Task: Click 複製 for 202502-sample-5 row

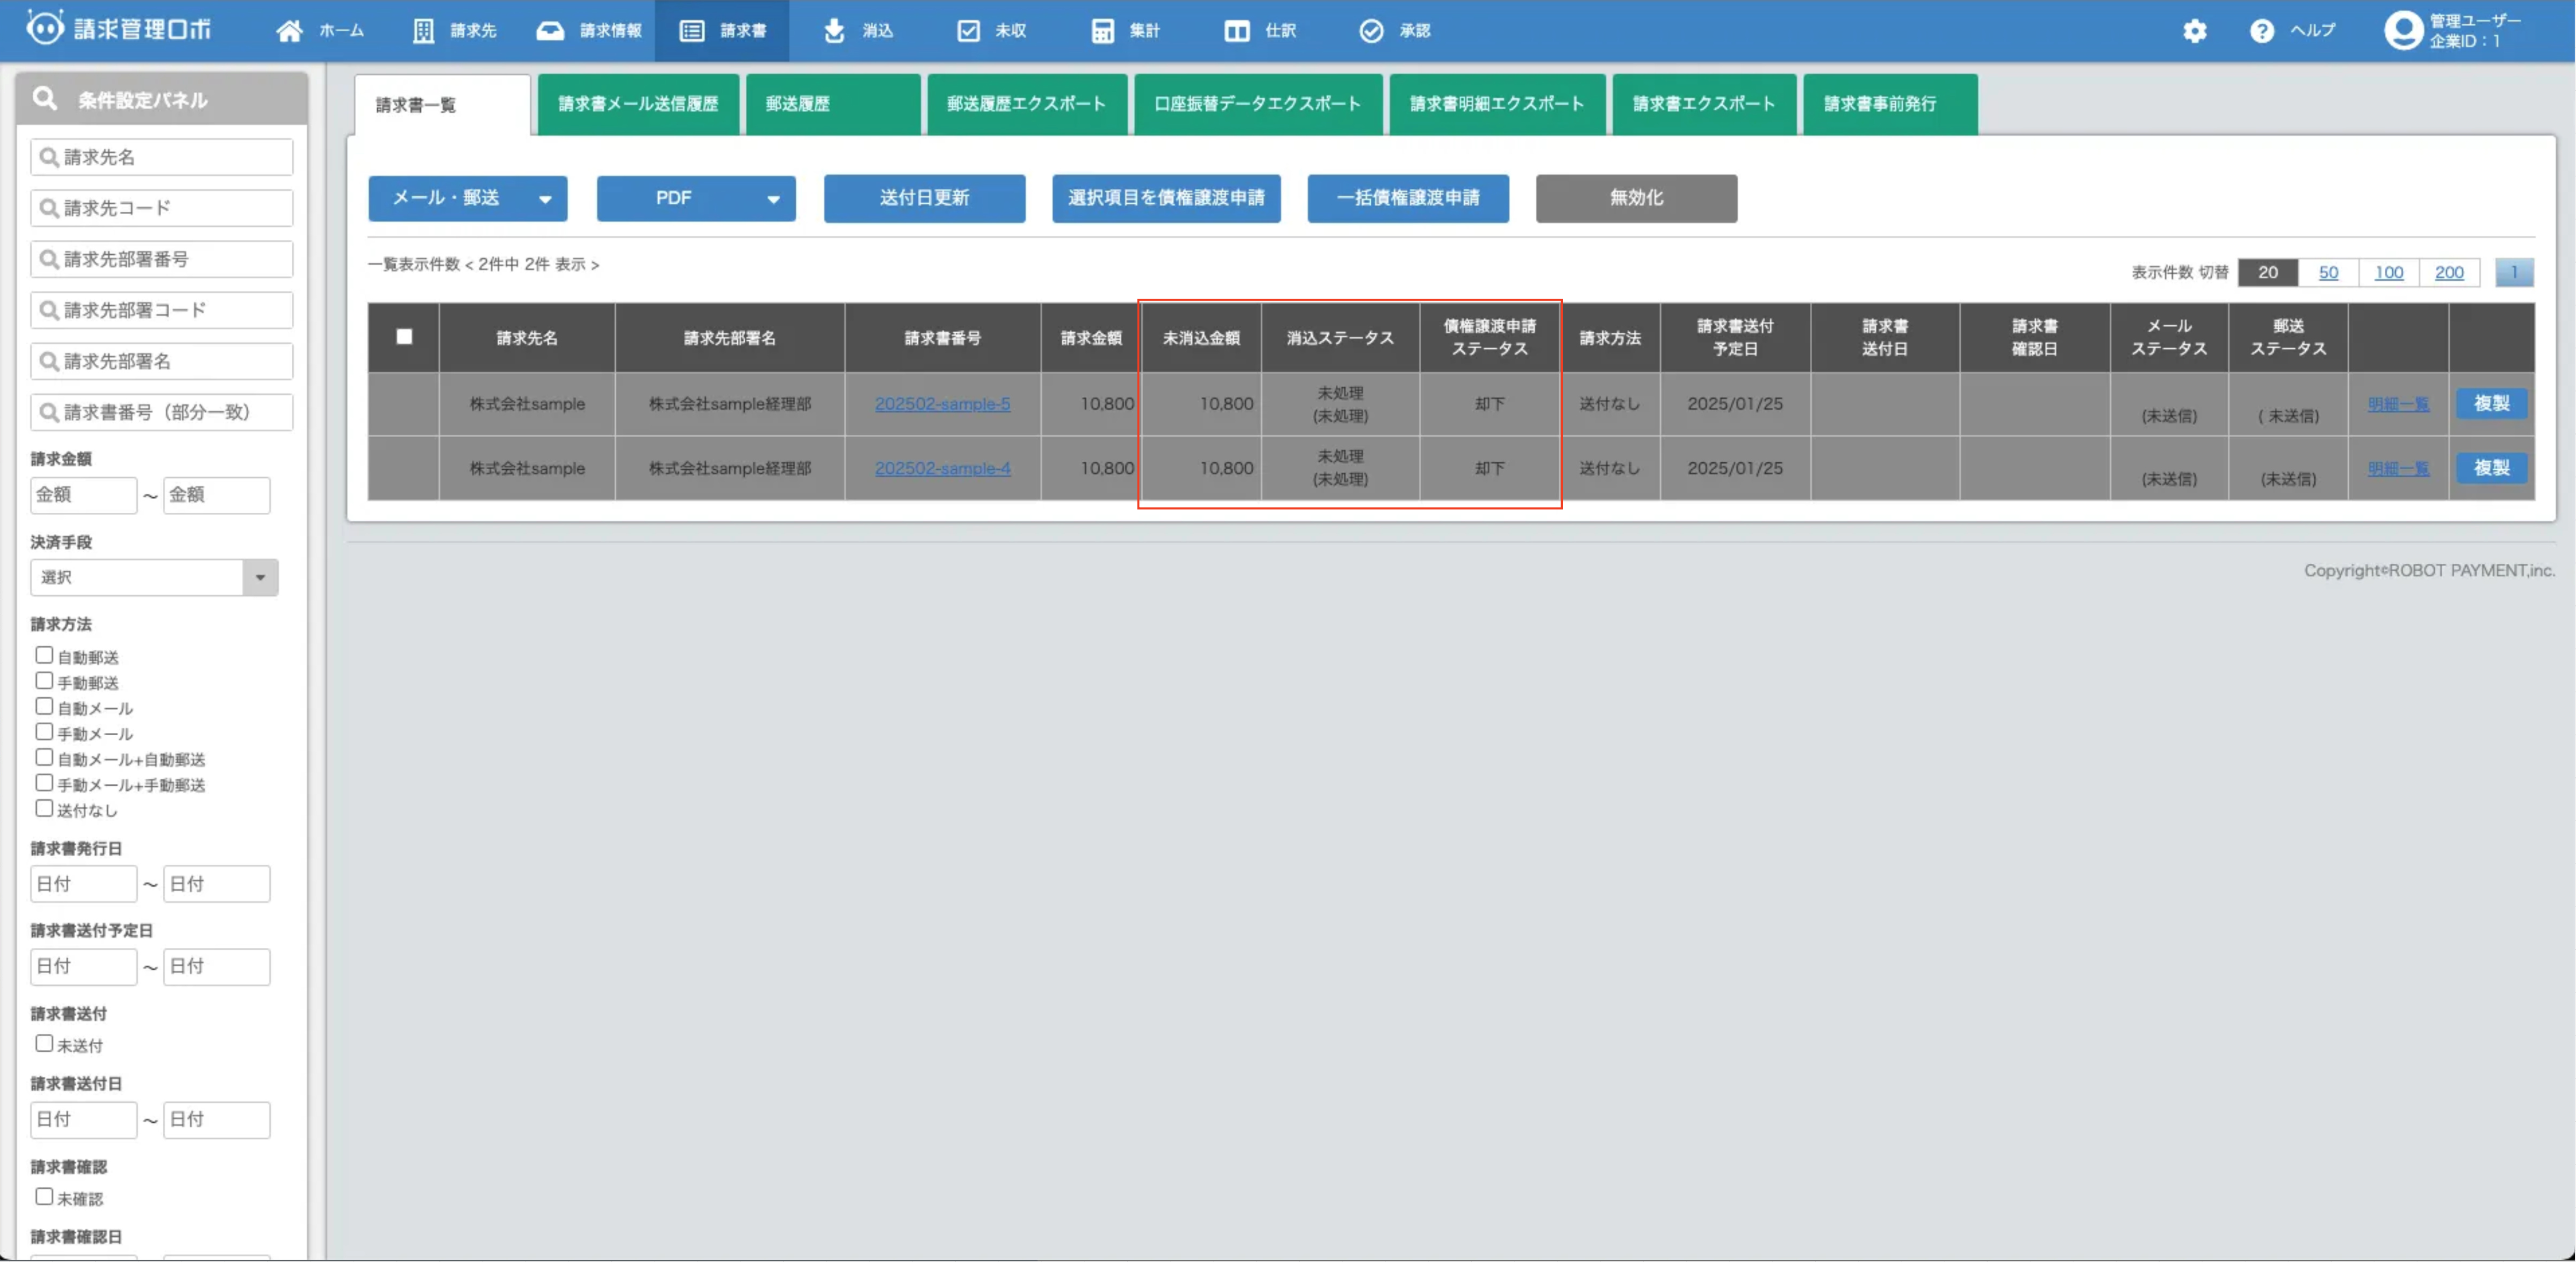Action: click(2491, 403)
